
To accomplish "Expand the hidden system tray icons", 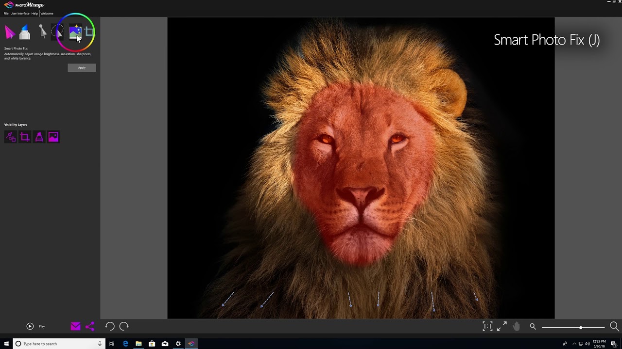I will pos(574,344).
